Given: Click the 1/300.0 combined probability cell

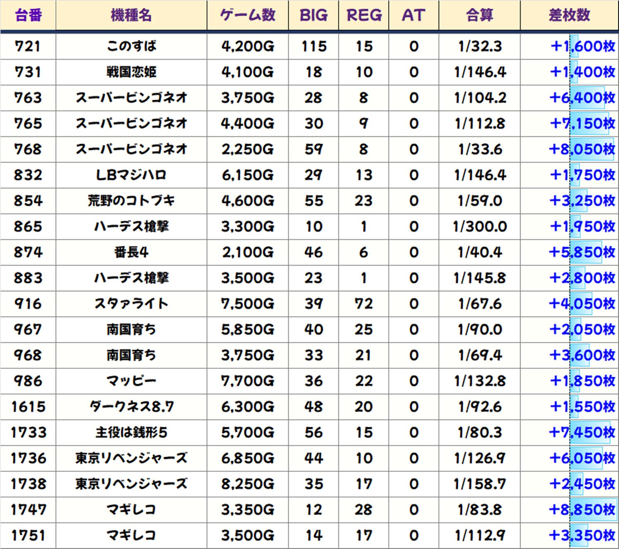Looking at the screenshot, I should coord(479,226).
